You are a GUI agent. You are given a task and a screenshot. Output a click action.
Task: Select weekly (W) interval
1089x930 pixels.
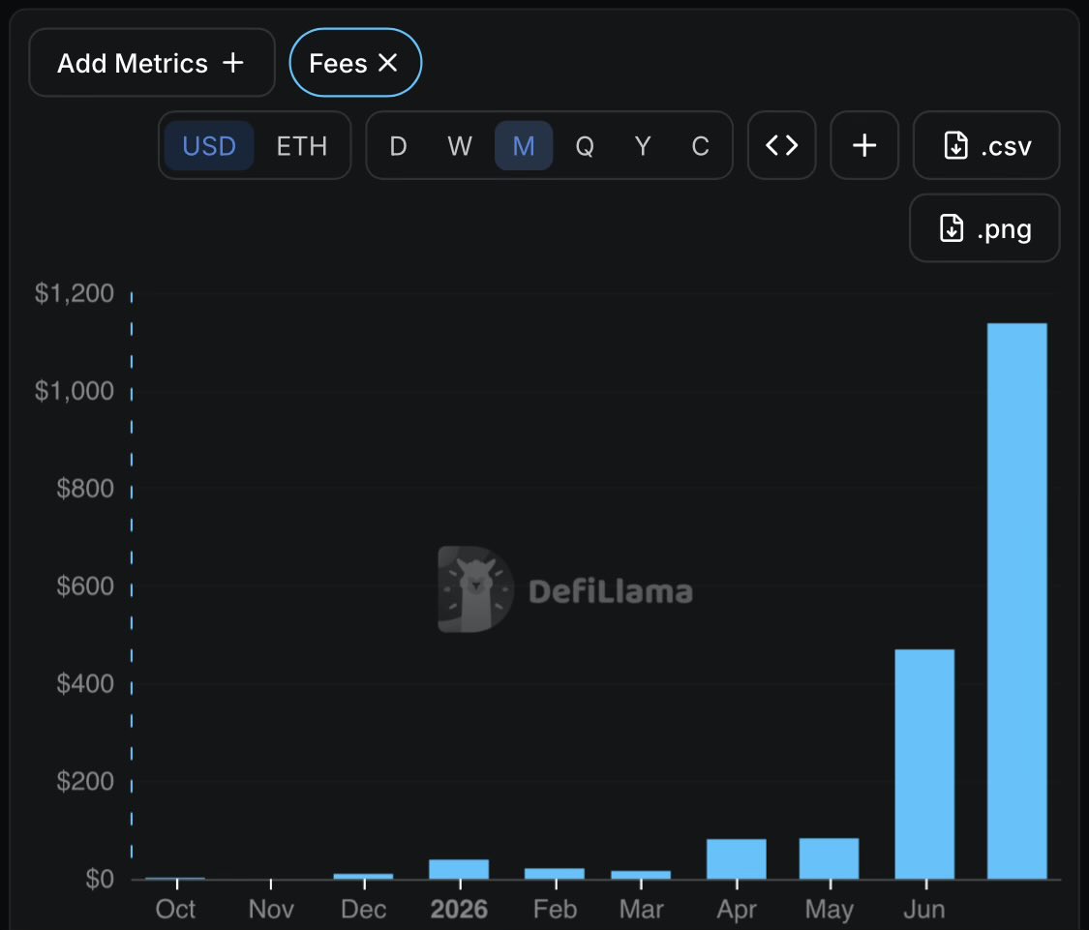tap(459, 146)
